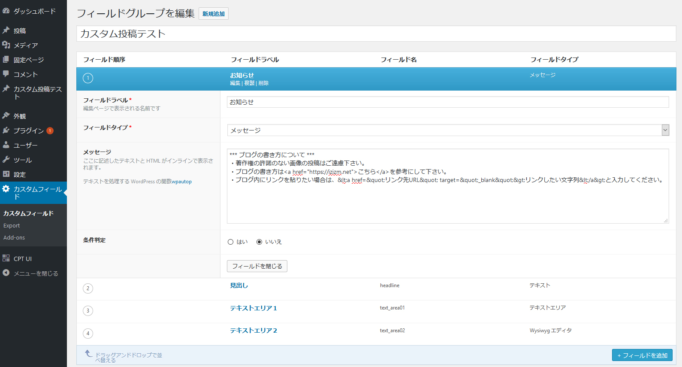682x367 pixels.
Task: Click the paintbrush icon for 外観
Action: [6, 116]
